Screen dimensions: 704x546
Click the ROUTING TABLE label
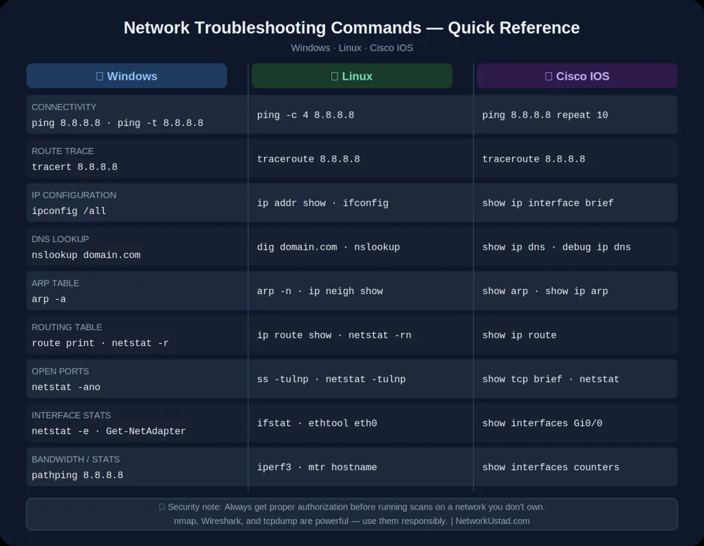(x=67, y=327)
